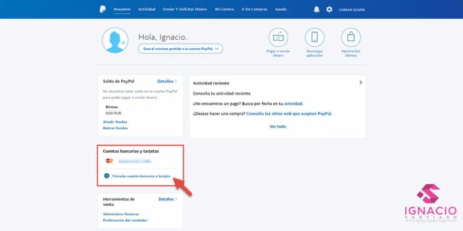Click the Preferencias del vendedor link
The image size is (463, 231).
[125, 220]
